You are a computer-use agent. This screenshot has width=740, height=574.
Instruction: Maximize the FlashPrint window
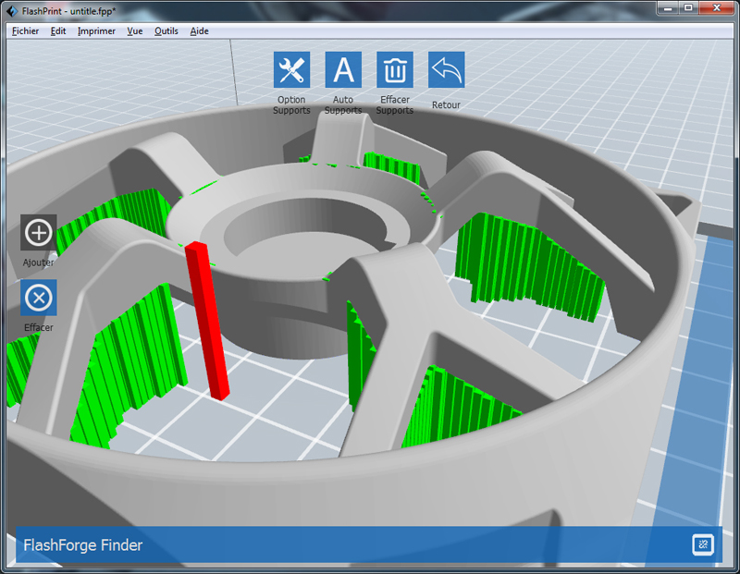pyautogui.click(x=688, y=8)
